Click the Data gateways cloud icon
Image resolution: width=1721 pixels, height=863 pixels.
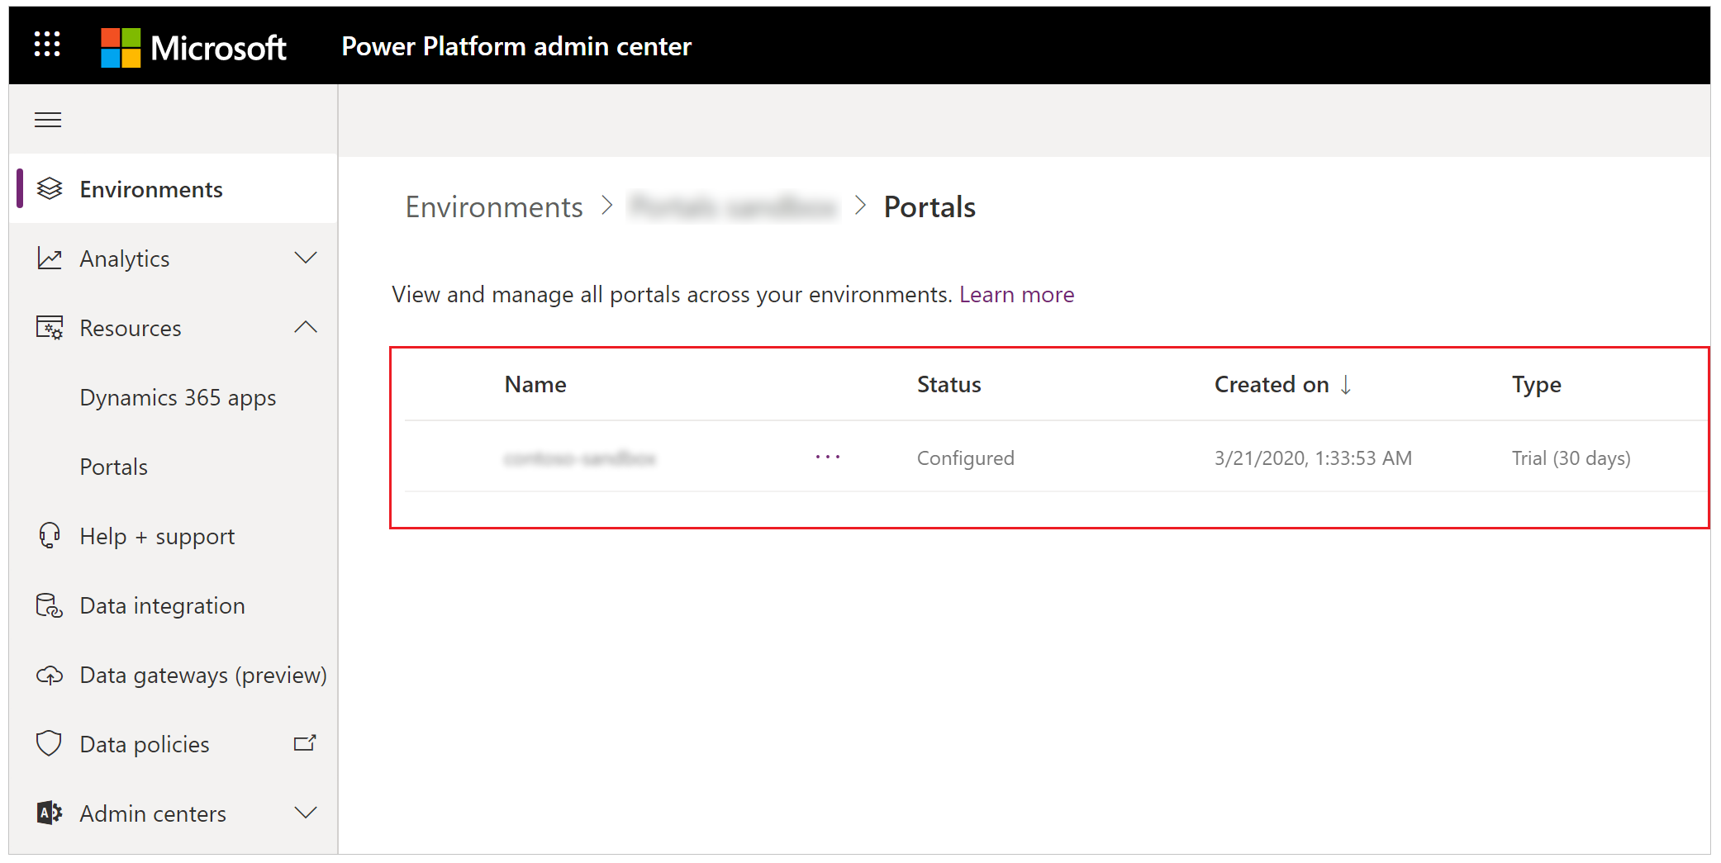50,675
